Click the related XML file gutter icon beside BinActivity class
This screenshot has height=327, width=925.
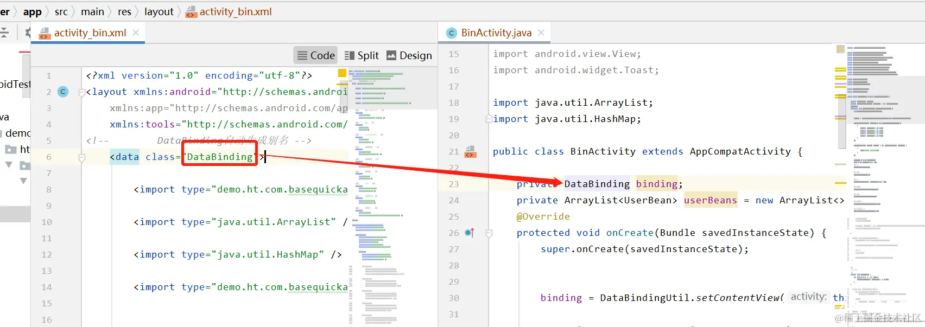pyautogui.click(x=470, y=151)
